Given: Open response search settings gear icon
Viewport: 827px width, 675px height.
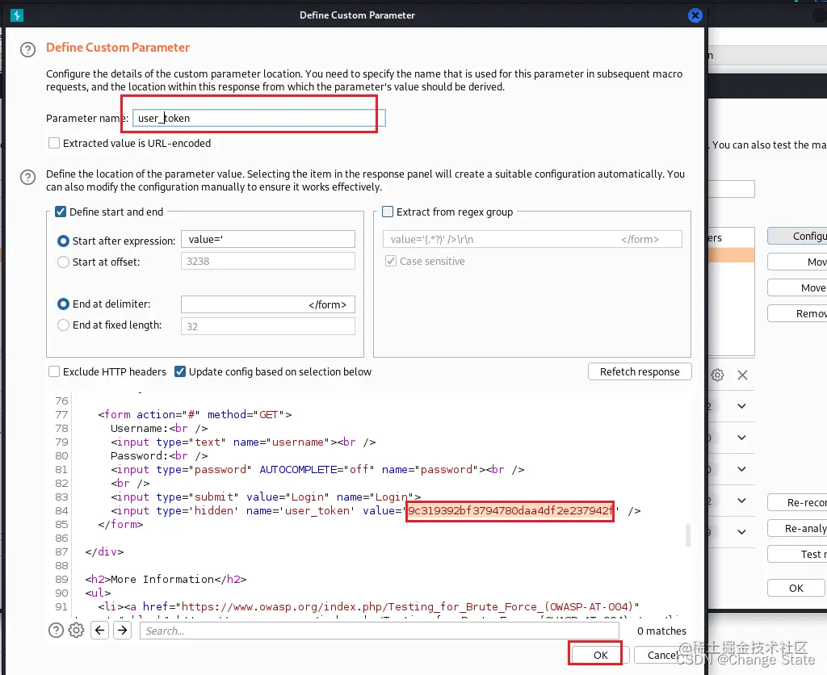Looking at the screenshot, I should (x=77, y=630).
